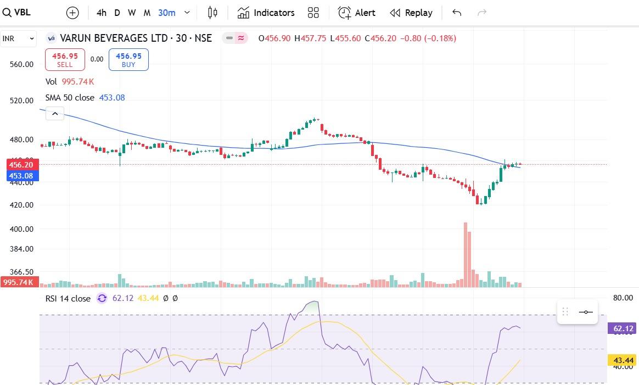Image resolution: width=639 pixels, height=385 pixels.
Task: Grab the floating toolbar drag handle
Action: pyautogui.click(x=565, y=312)
